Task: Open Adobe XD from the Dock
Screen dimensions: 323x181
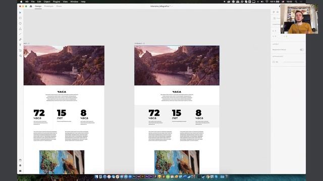Action: (139, 176)
